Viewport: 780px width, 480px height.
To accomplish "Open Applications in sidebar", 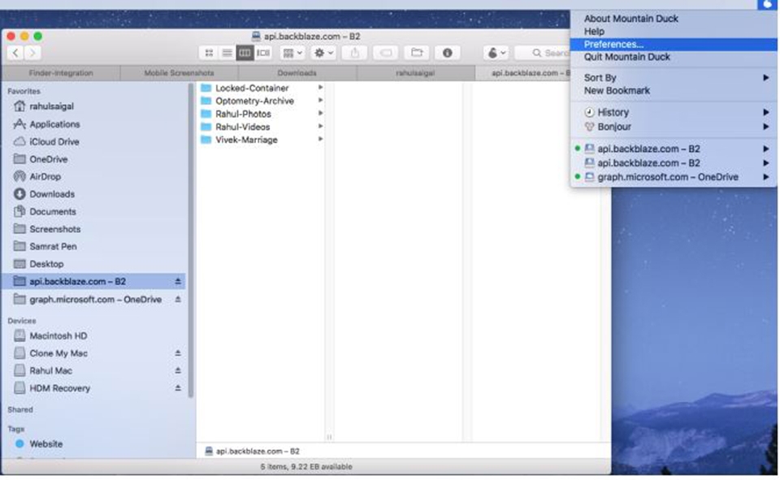I will coord(54,124).
